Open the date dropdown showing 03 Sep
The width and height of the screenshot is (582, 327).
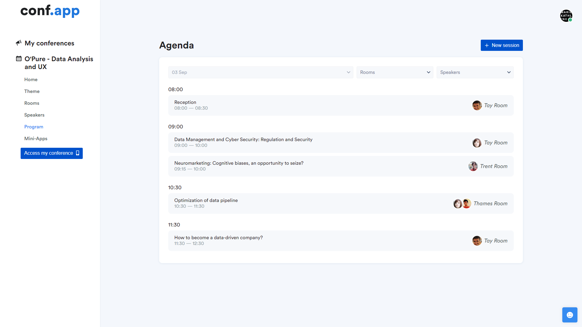[x=260, y=72]
